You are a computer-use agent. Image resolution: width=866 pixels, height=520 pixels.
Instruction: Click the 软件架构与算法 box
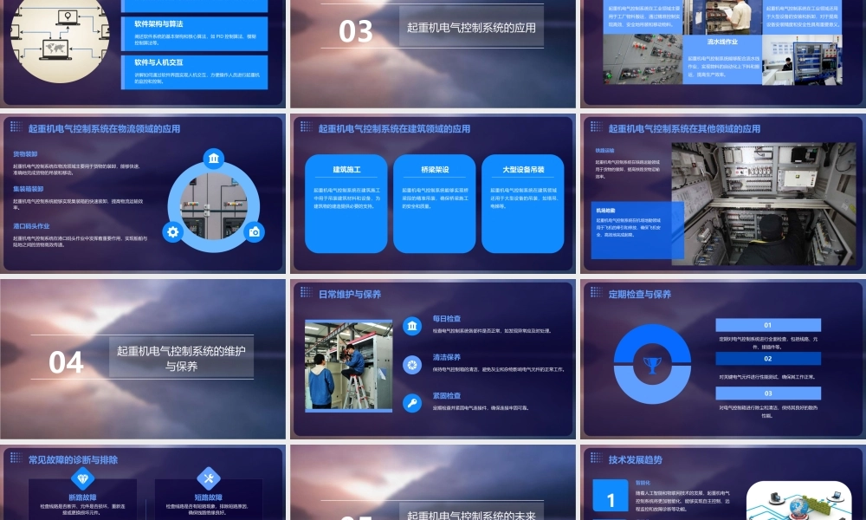point(194,34)
